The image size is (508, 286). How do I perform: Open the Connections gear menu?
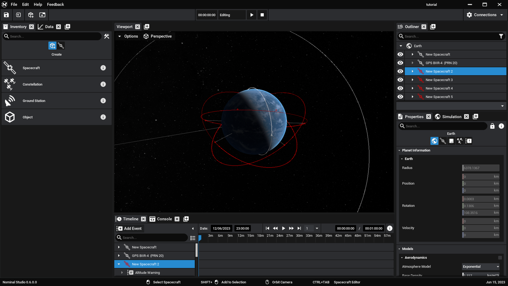point(485,15)
